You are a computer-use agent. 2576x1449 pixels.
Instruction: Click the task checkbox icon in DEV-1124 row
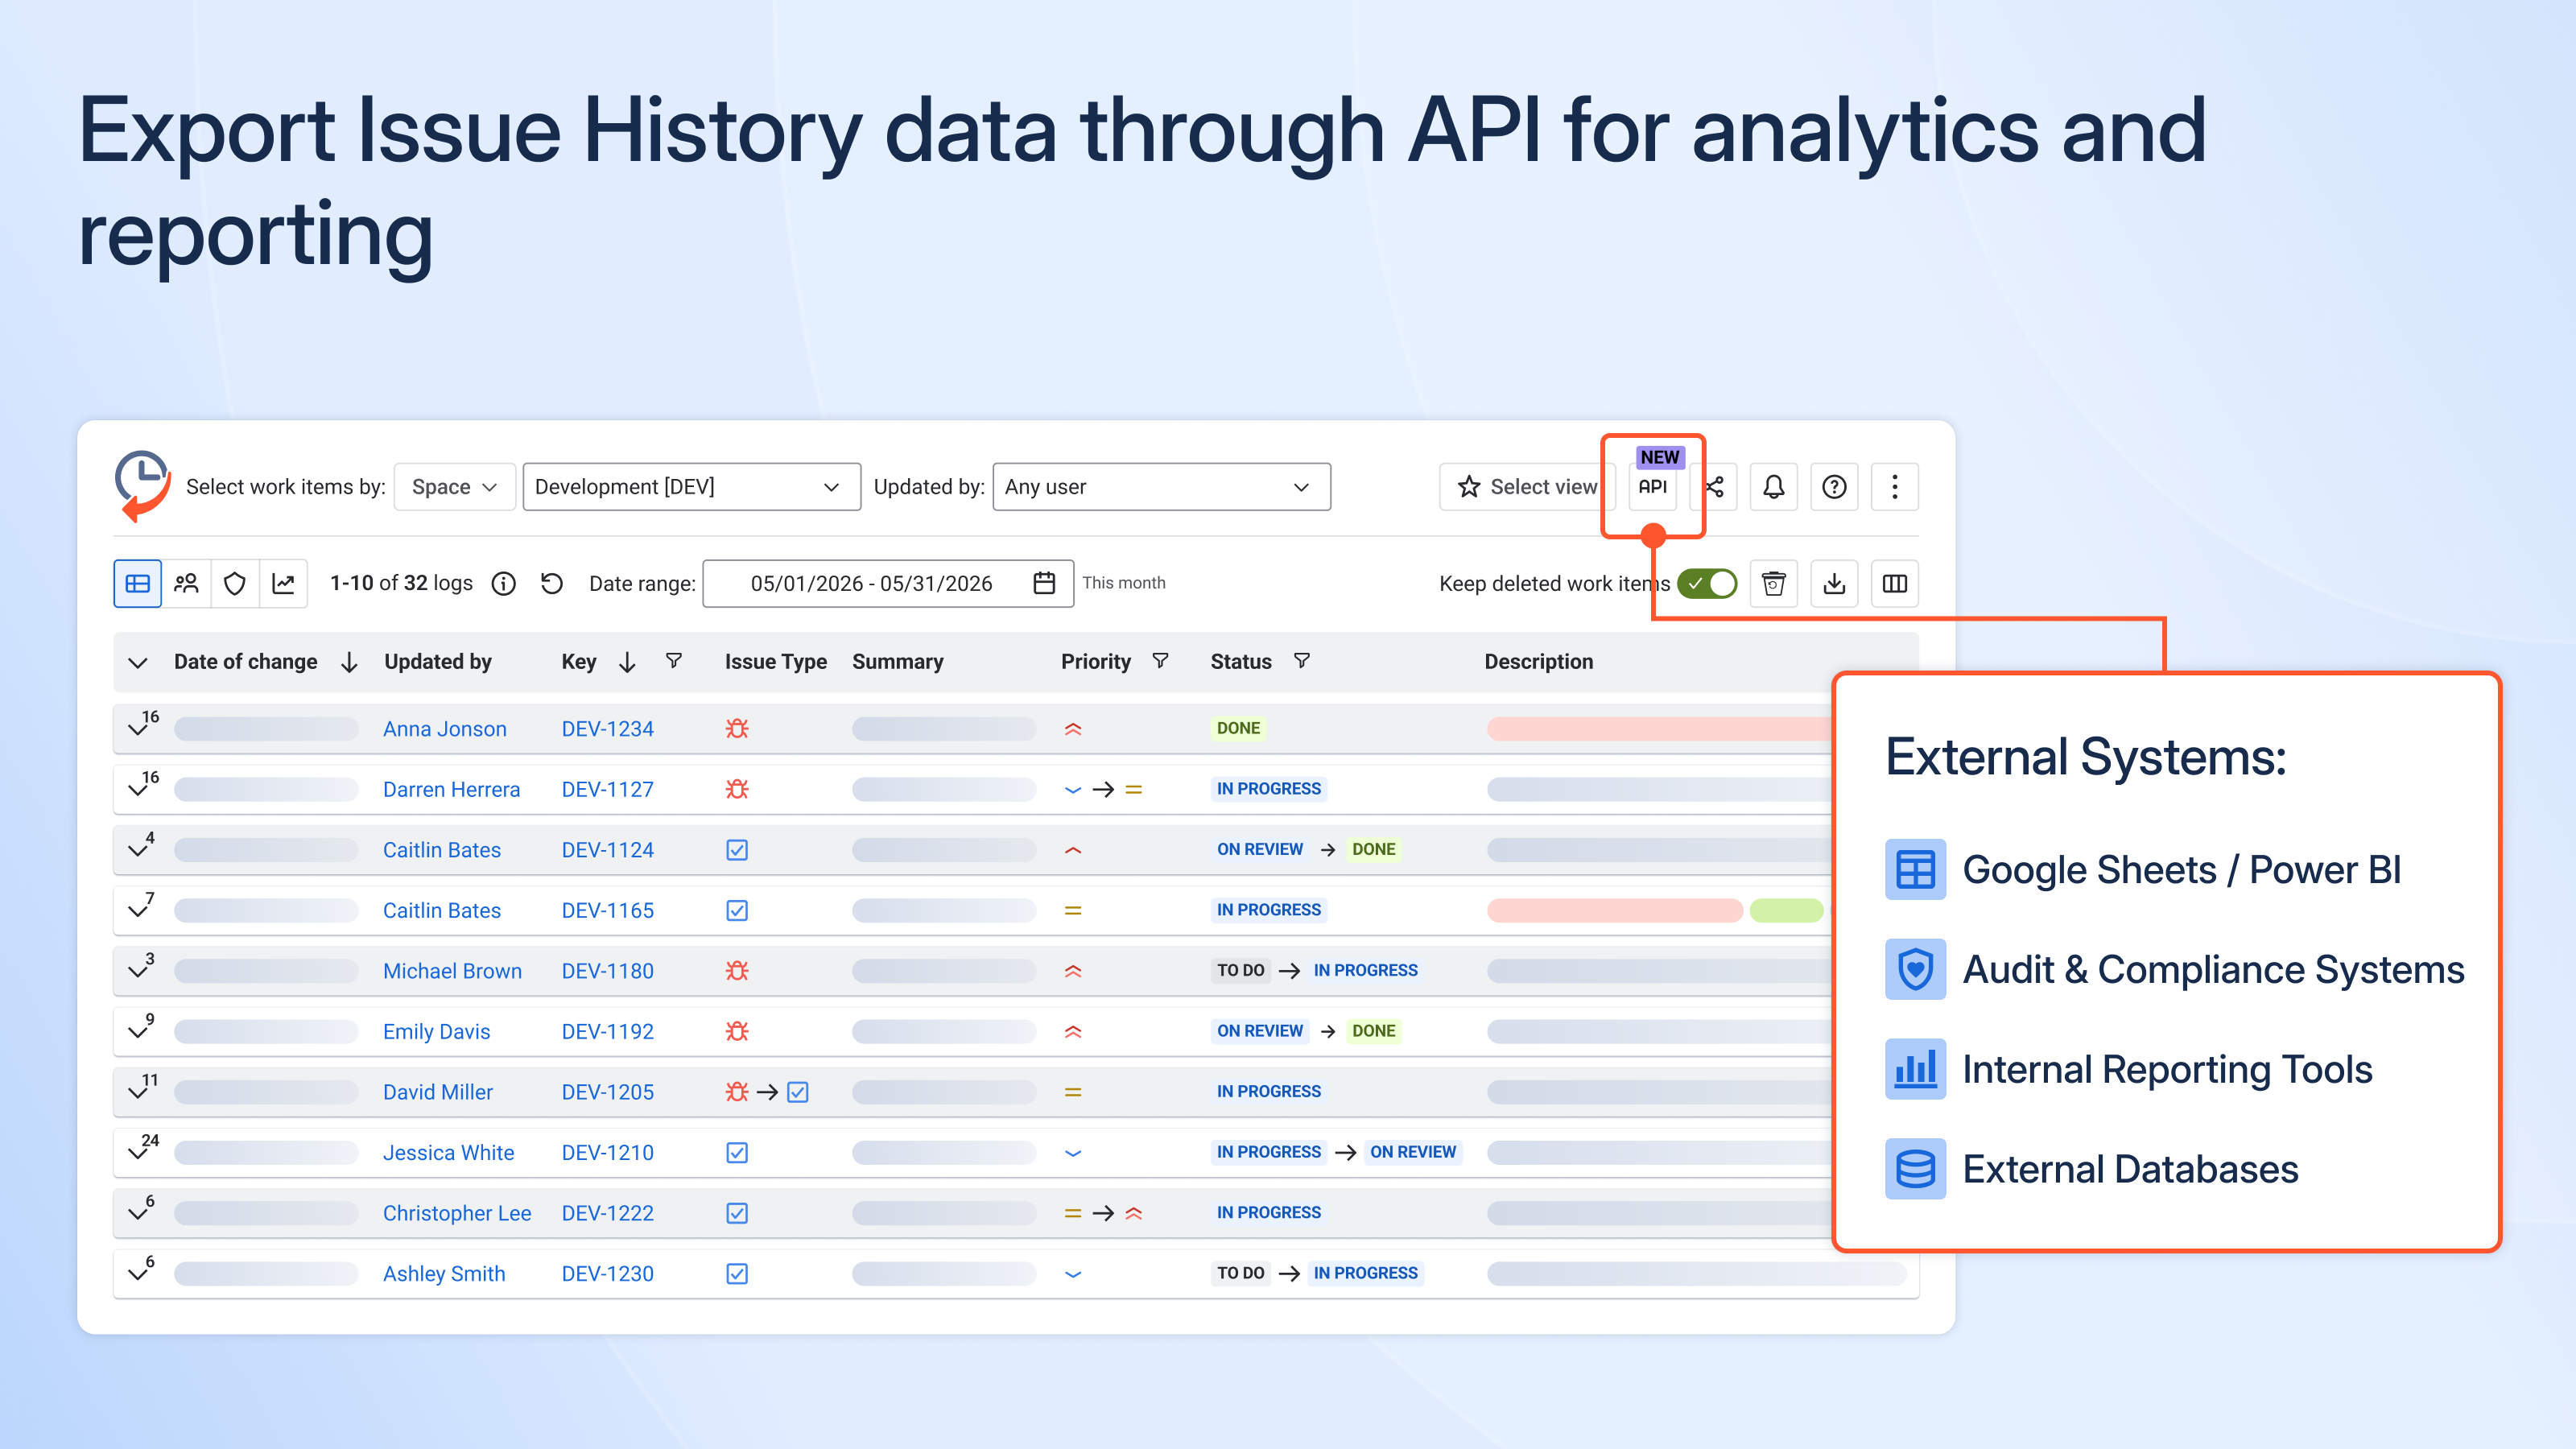[x=737, y=849]
